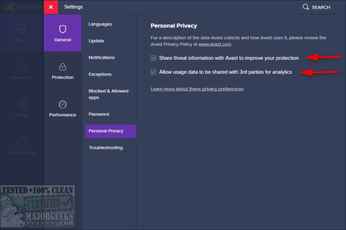The width and height of the screenshot is (346, 230).
Task: Open the Password settings page
Action: click(x=98, y=114)
